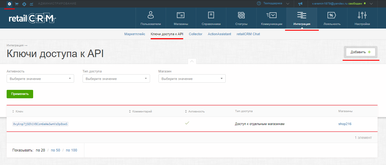Switch to the Маркетплейс tab
This screenshot has width=386, height=165.
pos(135,34)
